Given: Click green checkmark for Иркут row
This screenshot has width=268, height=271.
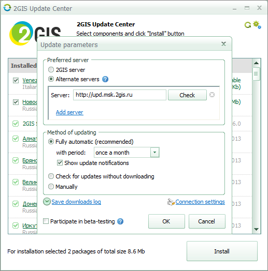Looking at the screenshot, I should point(16,225).
